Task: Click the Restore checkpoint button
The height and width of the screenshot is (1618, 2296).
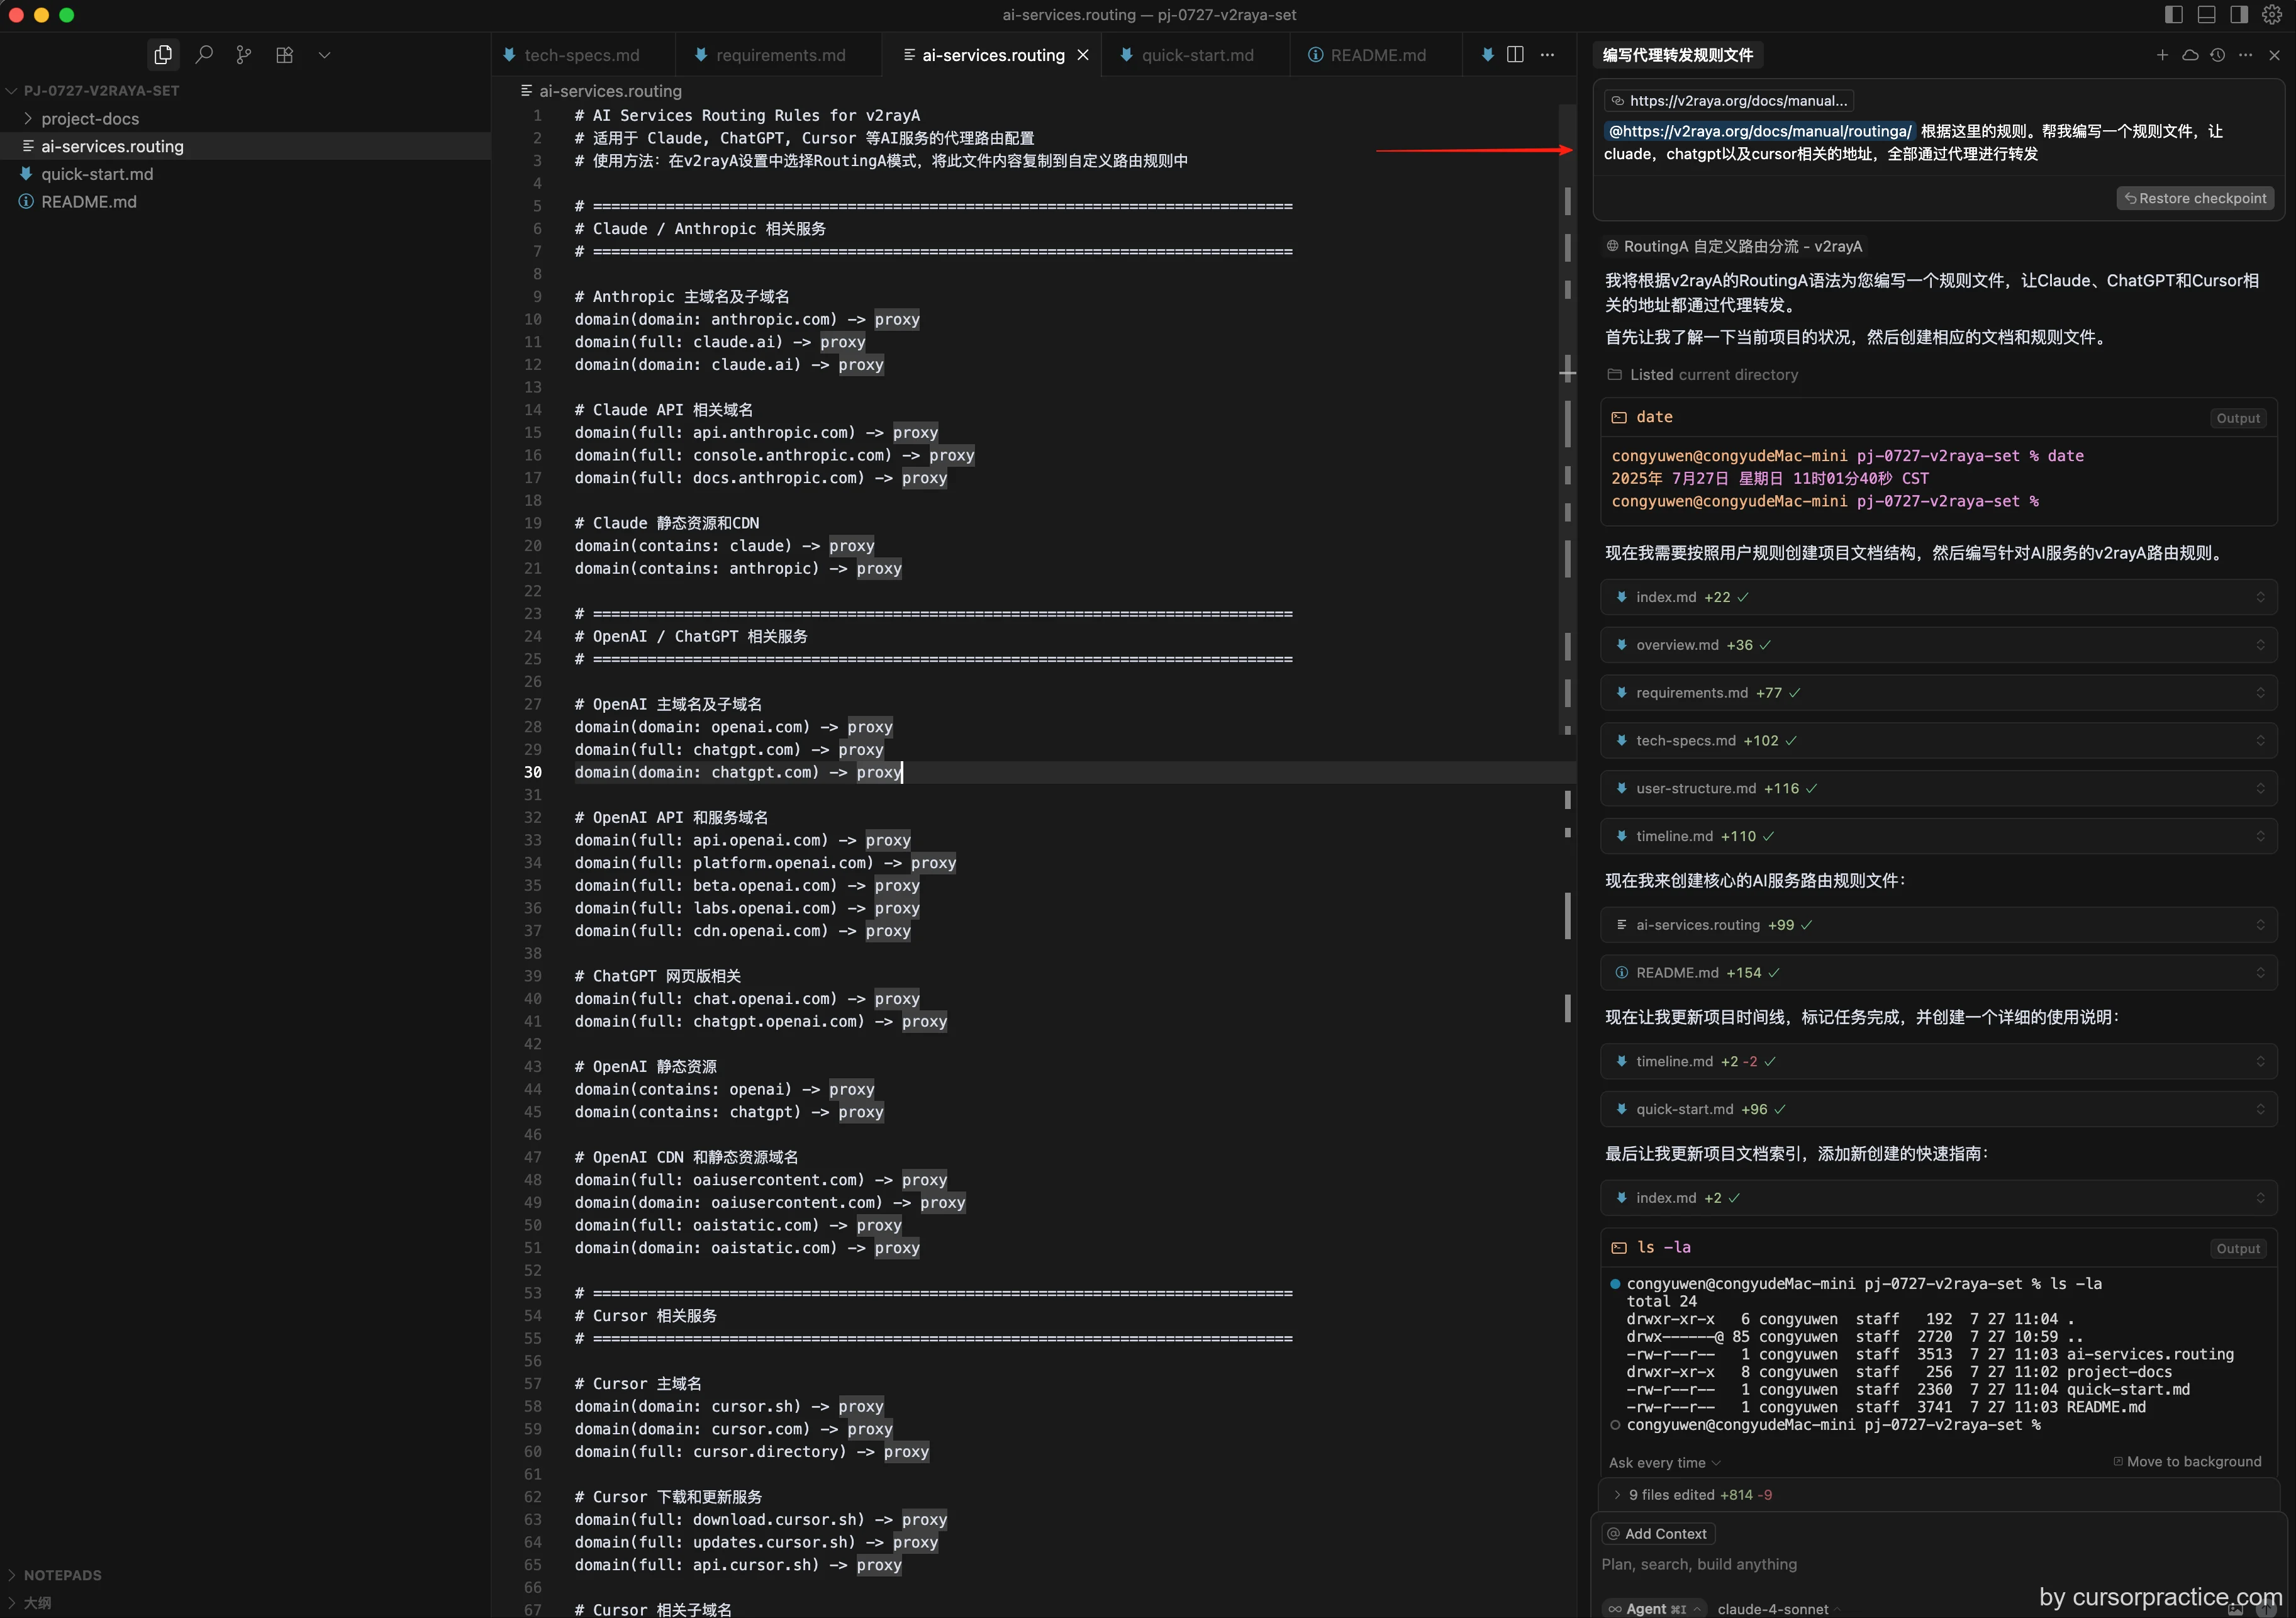Action: [2195, 198]
